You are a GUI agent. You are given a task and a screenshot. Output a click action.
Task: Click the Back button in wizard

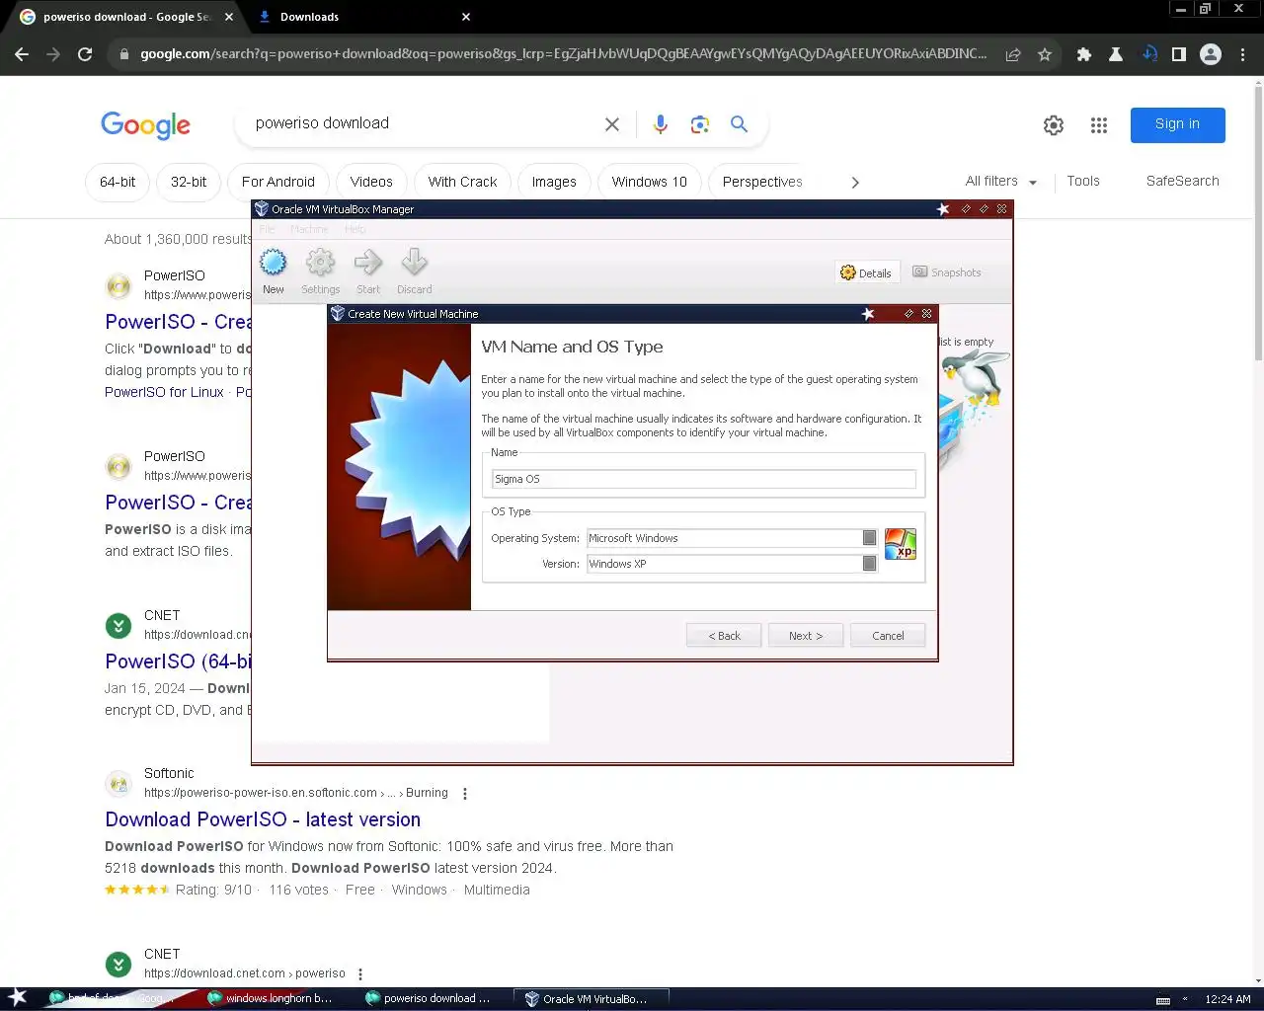pyautogui.click(x=724, y=636)
